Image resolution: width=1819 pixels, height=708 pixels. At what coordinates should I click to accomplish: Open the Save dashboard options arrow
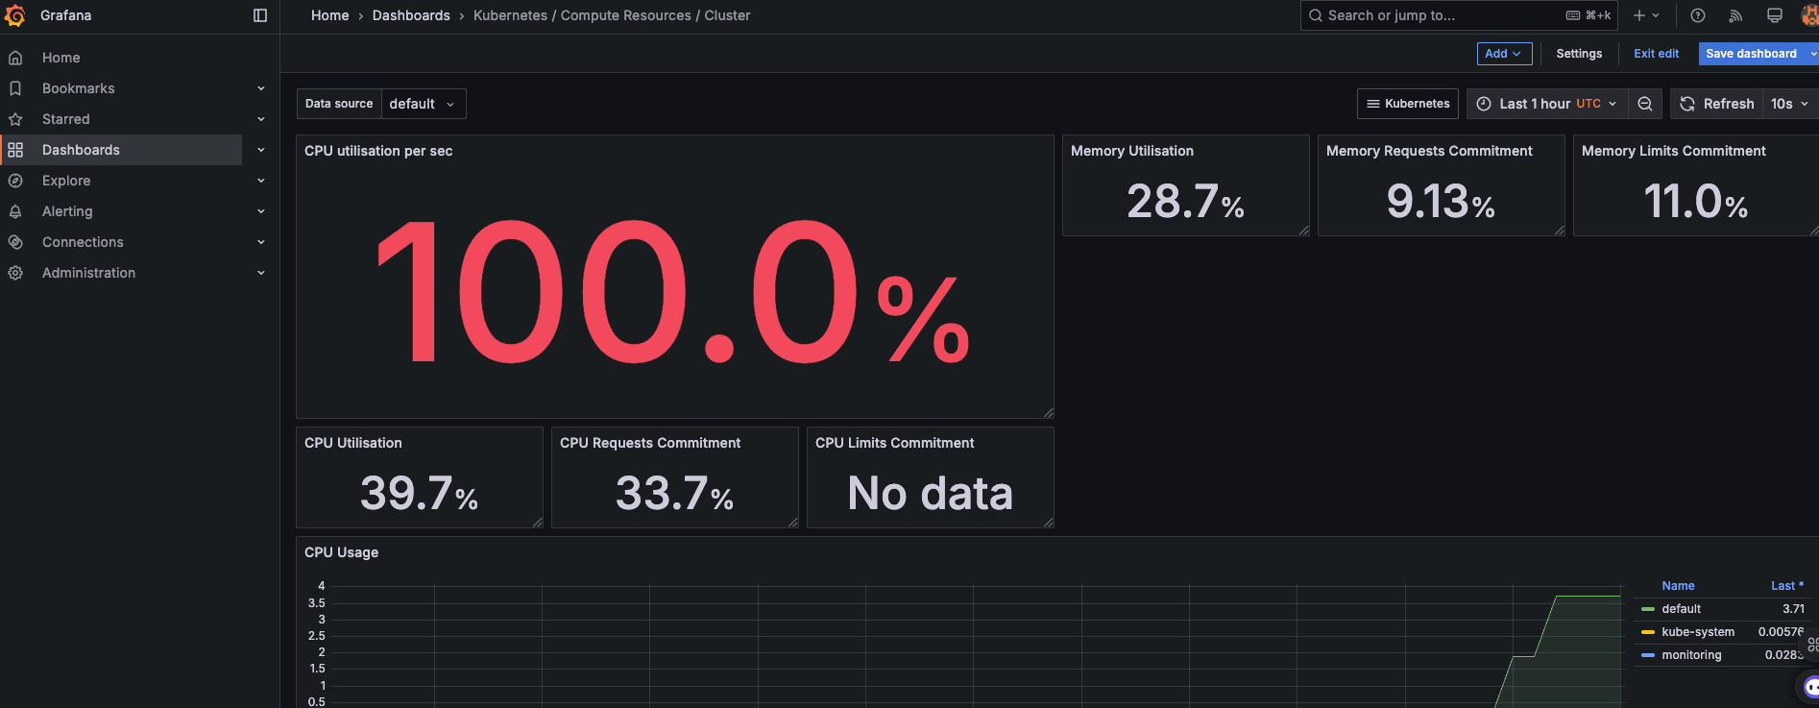pyautogui.click(x=1811, y=54)
